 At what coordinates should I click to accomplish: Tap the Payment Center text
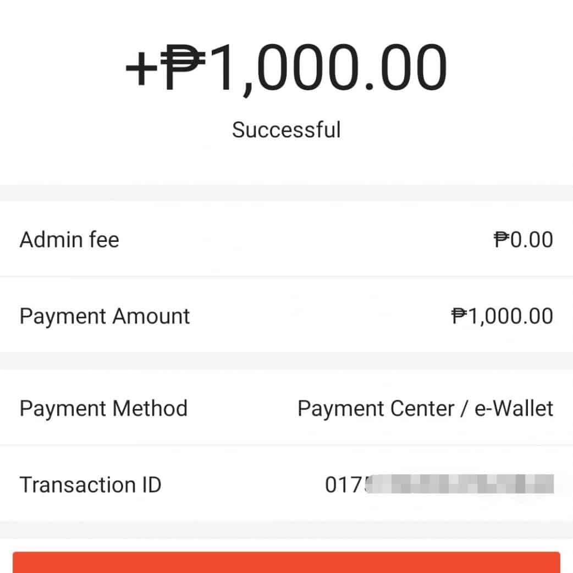376,409
